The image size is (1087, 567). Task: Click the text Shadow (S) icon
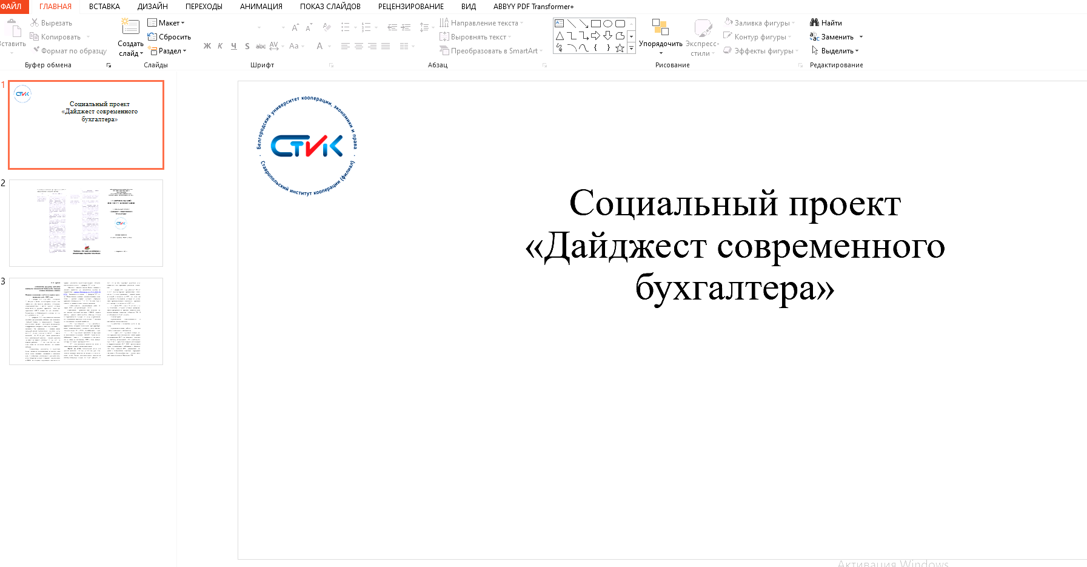[x=247, y=46]
